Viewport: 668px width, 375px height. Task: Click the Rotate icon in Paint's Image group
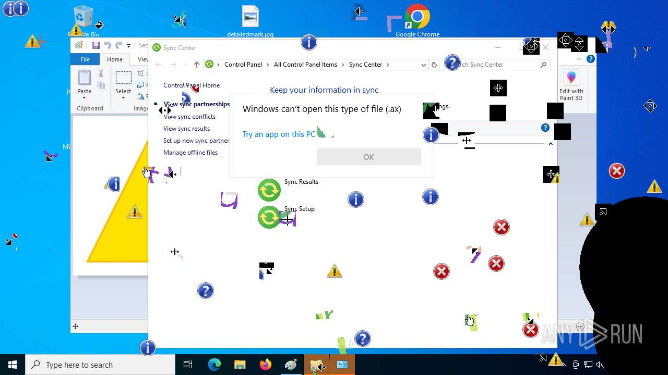coord(141,96)
